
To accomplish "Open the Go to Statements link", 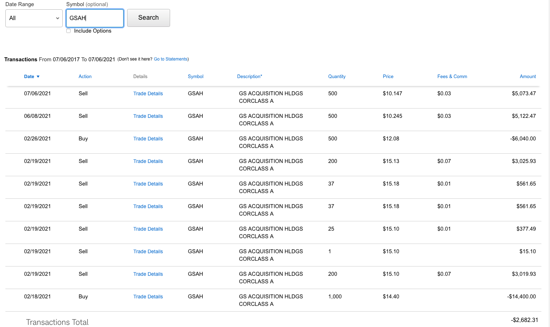I will (x=170, y=59).
